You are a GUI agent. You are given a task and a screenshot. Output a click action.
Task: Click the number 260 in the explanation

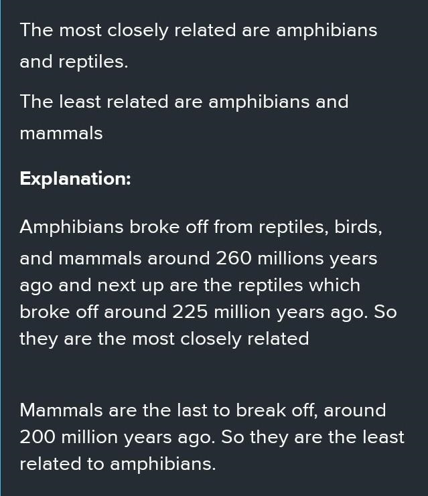point(234,258)
